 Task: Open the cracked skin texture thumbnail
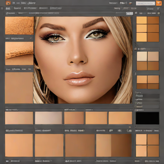point(19,53)
